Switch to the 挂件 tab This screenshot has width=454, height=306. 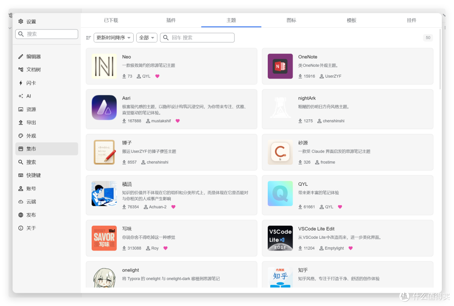pos(412,20)
